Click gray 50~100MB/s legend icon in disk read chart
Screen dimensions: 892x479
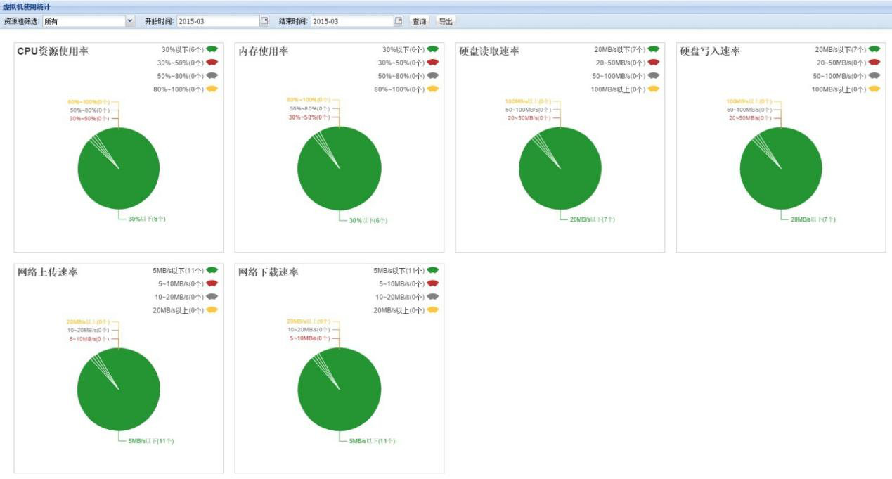[x=653, y=76]
